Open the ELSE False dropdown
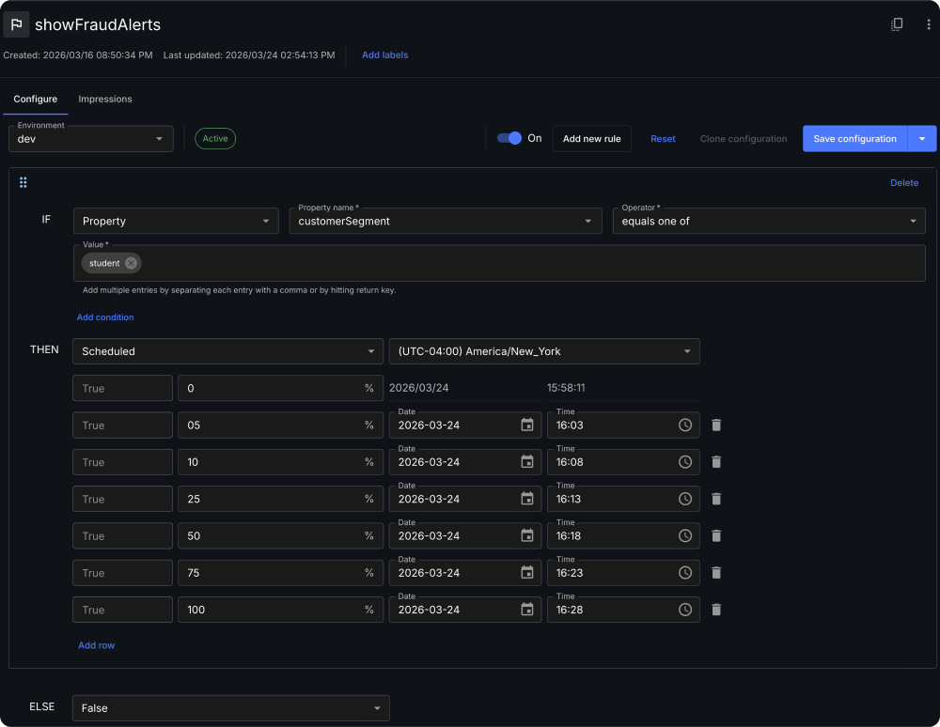Image resolution: width=940 pixels, height=727 pixels. tap(231, 708)
